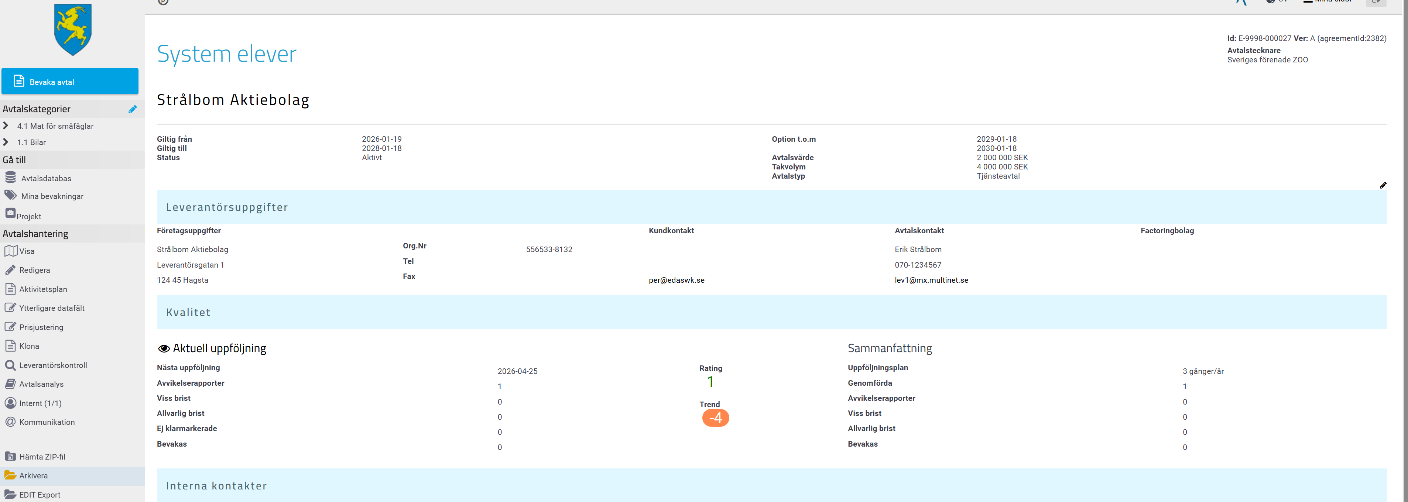Open the Redigera menu item
Image resolution: width=1408 pixels, height=502 pixels.
[34, 271]
